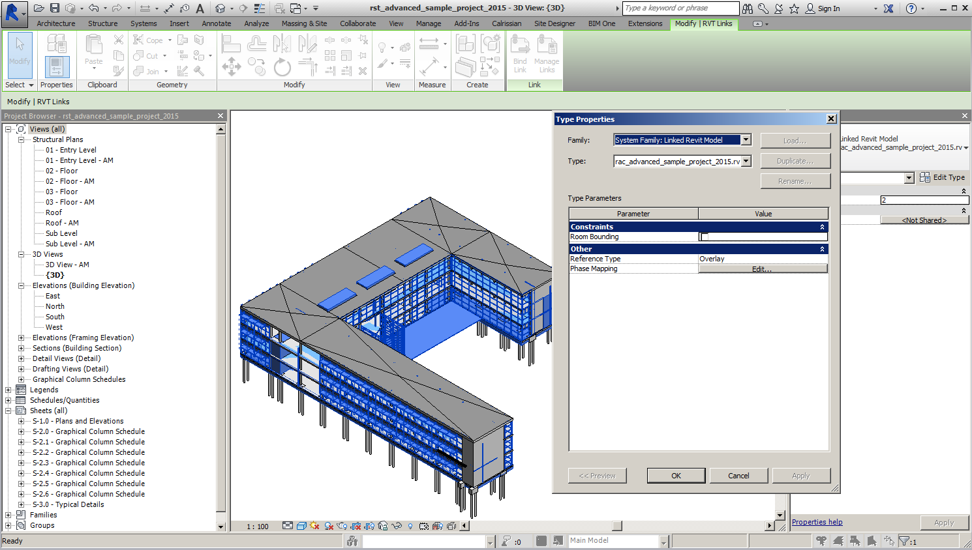This screenshot has height=550, width=972.
Task: Toggle the Room Bounding checkbox
Action: pos(705,237)
